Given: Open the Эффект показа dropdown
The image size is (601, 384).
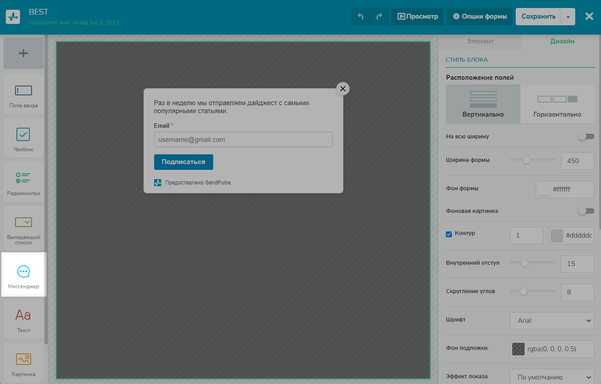Looking at the screenshot, I should click(x=552, y=377).
